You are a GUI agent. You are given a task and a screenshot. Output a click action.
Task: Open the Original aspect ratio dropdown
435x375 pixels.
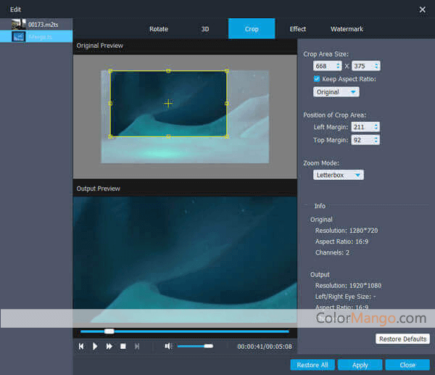pyautogui.click(x=336, y=92)
